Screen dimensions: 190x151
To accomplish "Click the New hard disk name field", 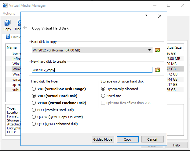I will [x=92, y=70].
